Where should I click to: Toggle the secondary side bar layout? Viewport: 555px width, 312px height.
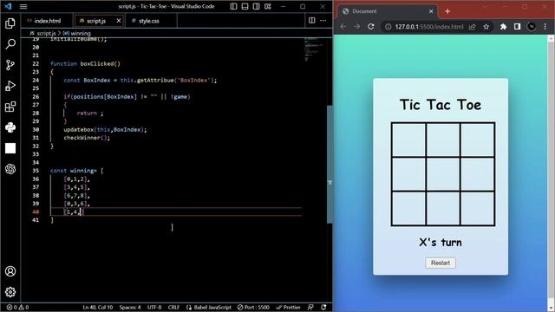click(257, 6)
